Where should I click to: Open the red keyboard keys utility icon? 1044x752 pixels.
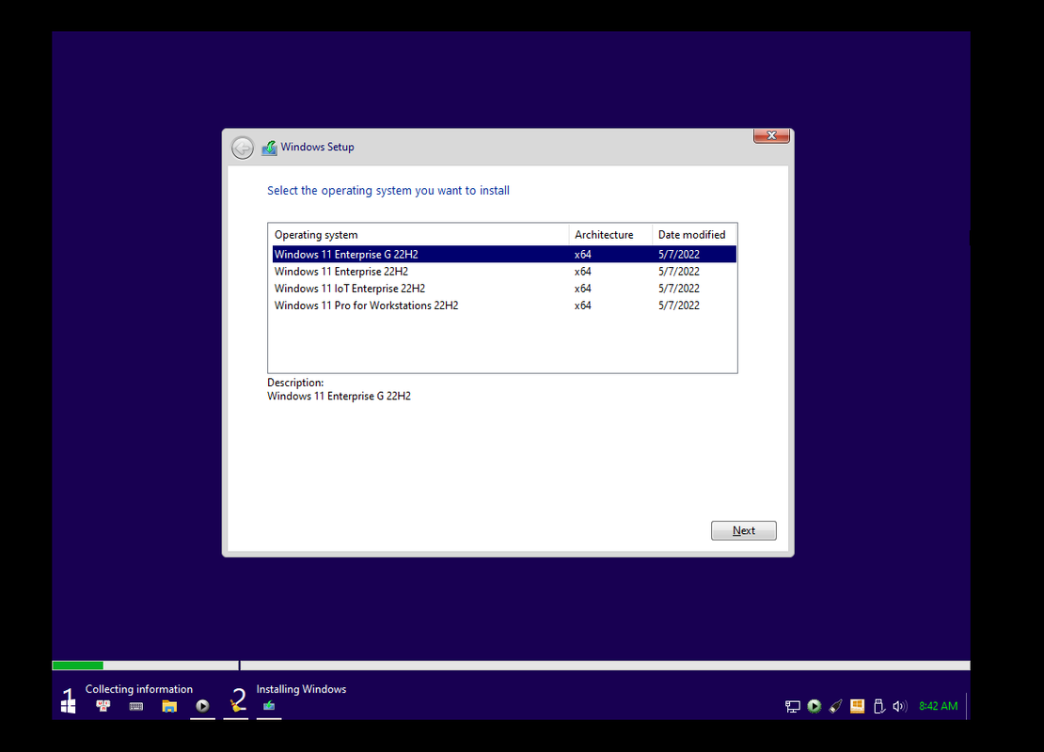coord(103,706)
